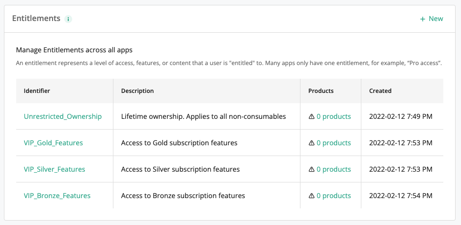The width and height of the screenshot is (461, 225).
Task: Click the Lifetime ownership description cell
Action: [x=204, y=116]
